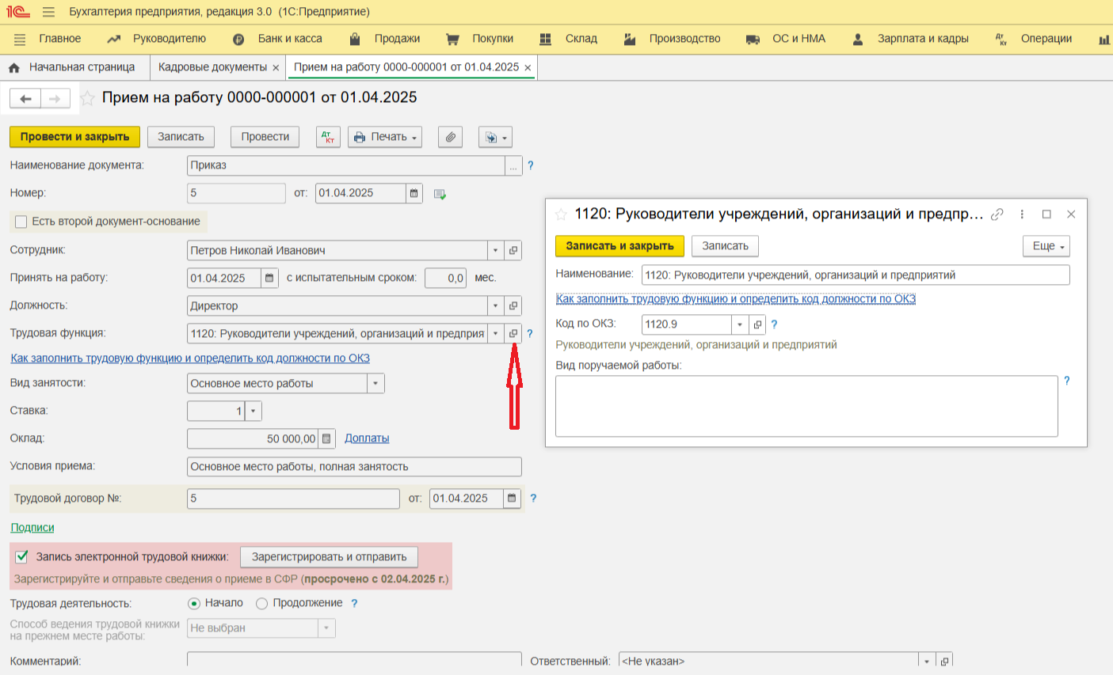Open the Доплаты link
Screen dimensions: 1113x675
point(367,438)
